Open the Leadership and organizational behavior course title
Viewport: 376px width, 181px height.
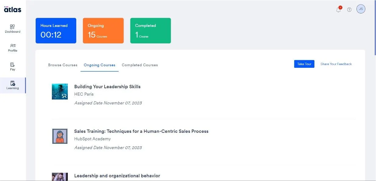(x=117, y=176)
